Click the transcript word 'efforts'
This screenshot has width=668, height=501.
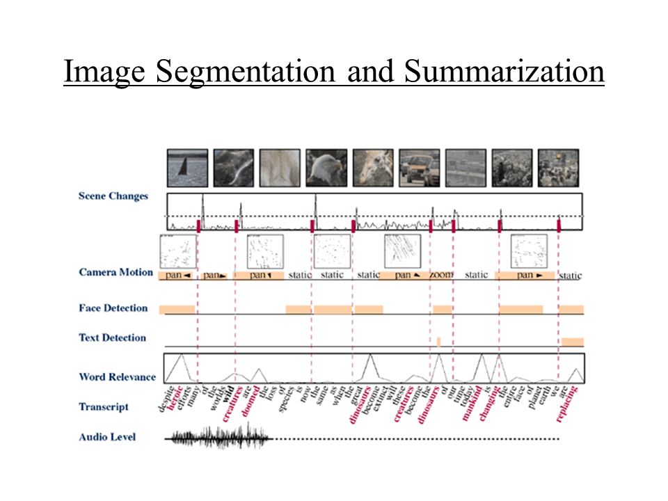[184, 397]
